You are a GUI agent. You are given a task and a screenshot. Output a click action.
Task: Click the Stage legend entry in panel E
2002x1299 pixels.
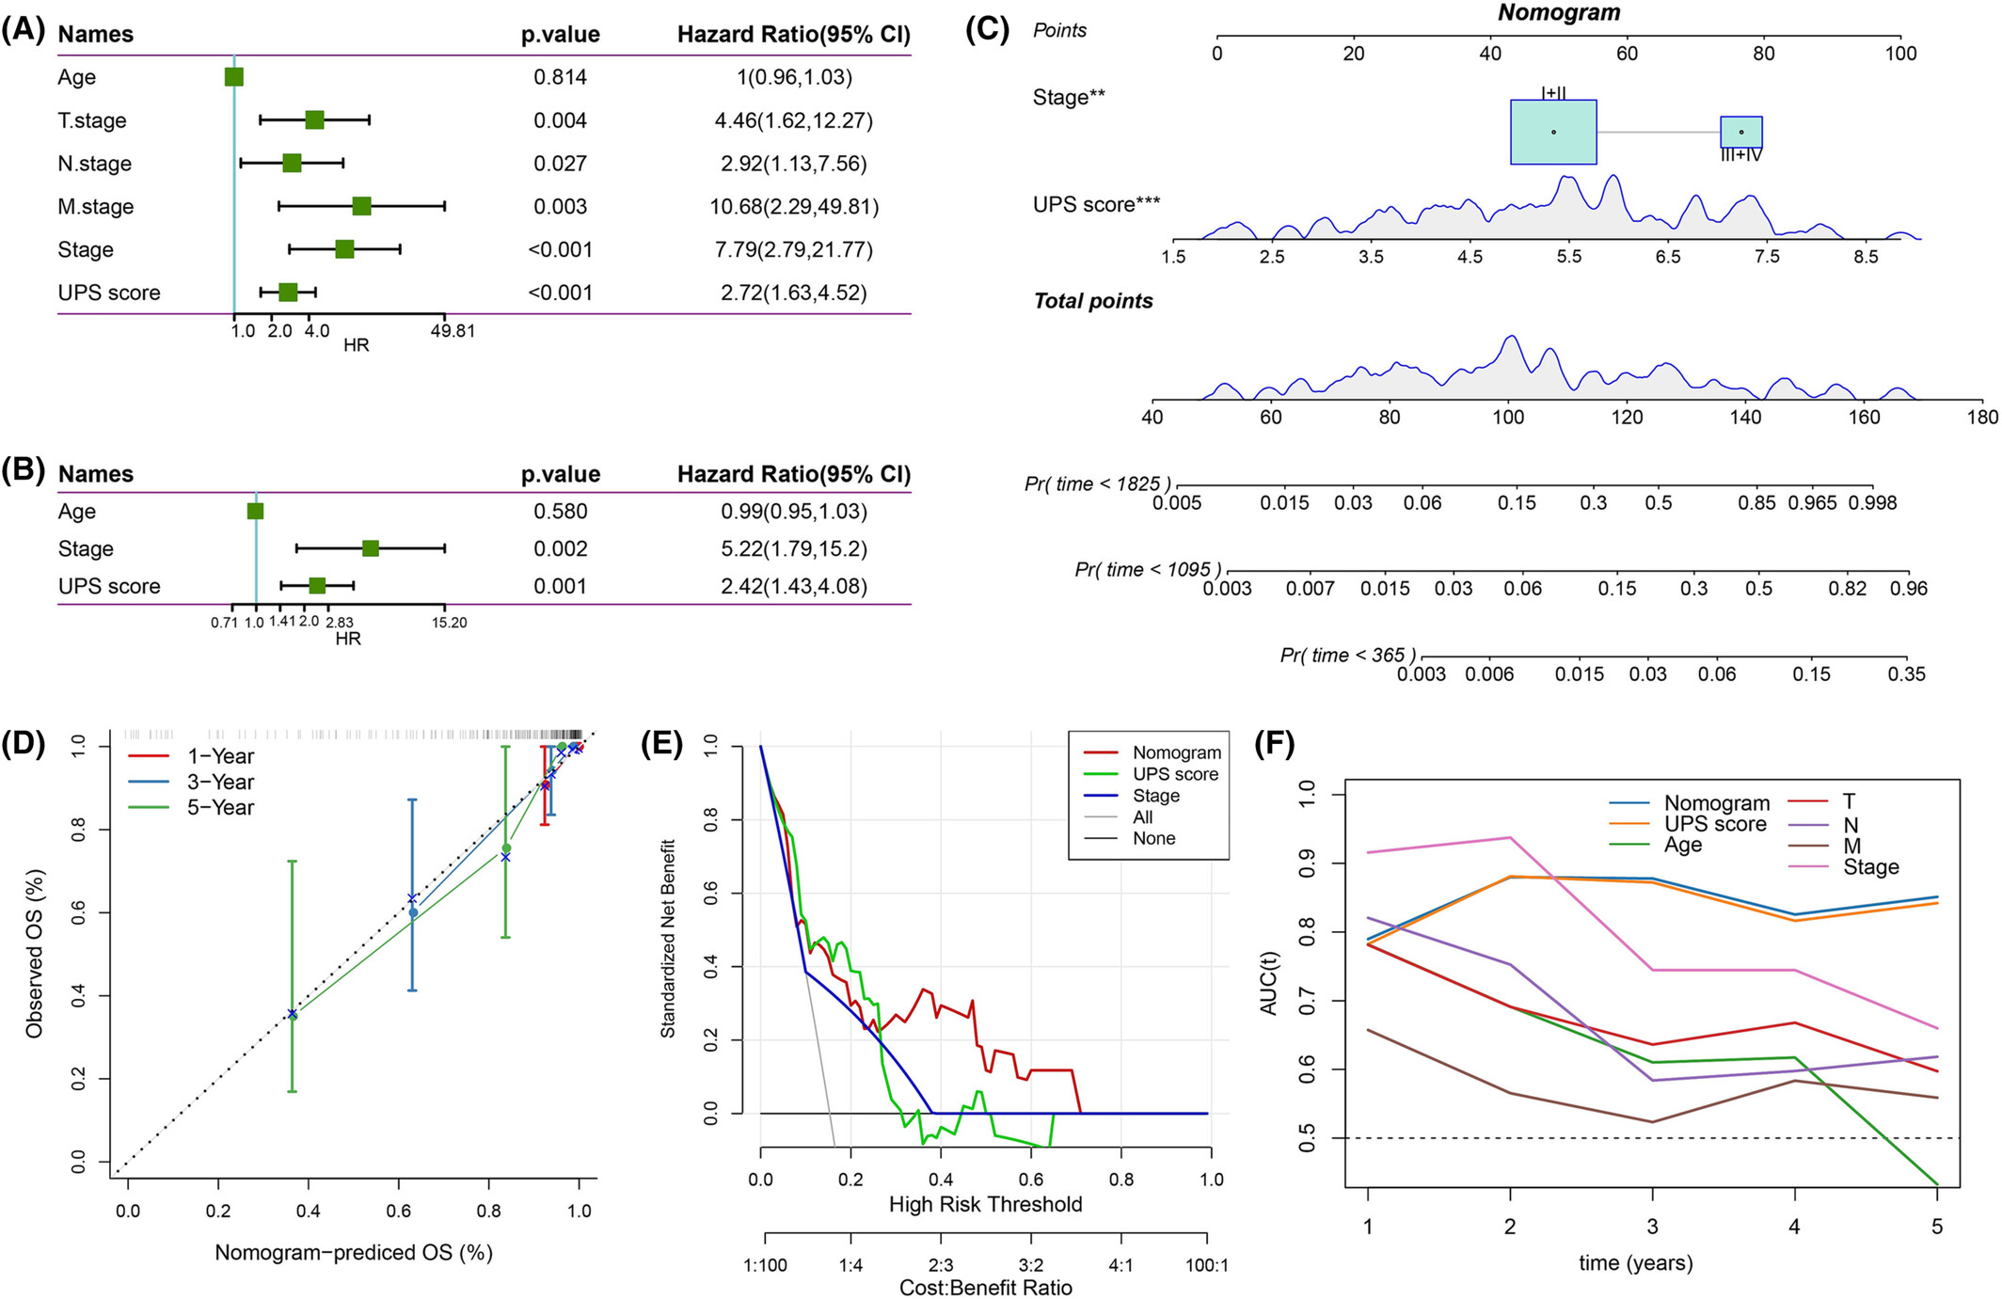pyautogui.click(x=1132, y=796)
